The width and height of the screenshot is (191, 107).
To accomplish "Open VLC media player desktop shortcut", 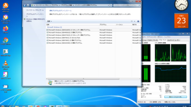I will tap(6, 65).
